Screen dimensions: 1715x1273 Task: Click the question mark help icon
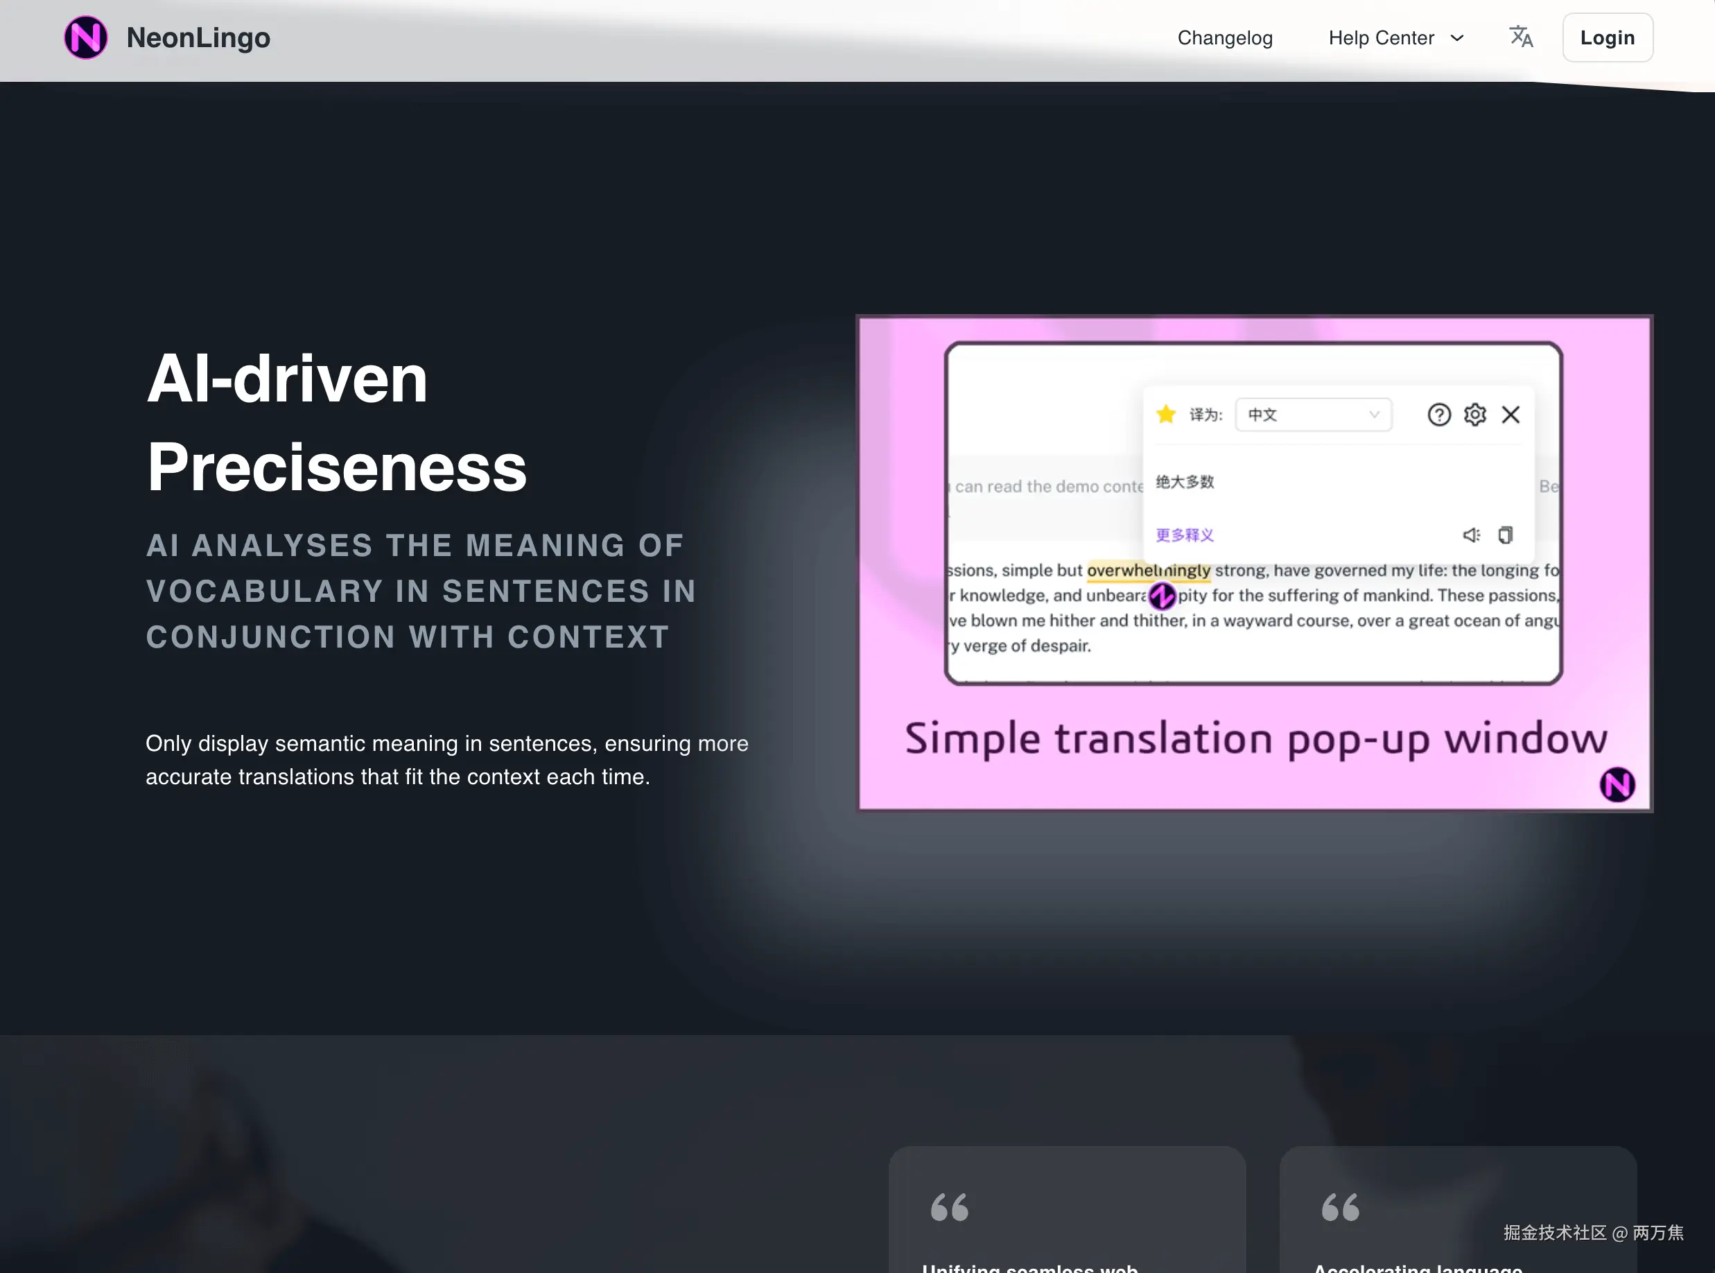[x=1438, y=415]
